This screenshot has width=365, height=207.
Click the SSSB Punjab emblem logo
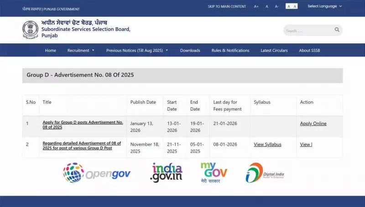[31, 30]
